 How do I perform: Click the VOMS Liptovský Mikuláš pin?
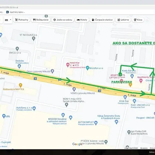(x=74, y=89)
